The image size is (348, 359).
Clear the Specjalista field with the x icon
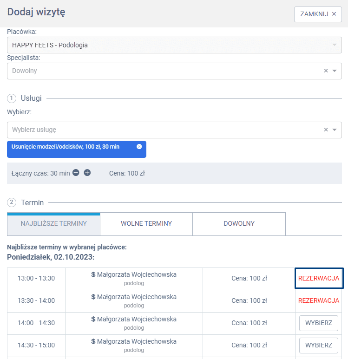coord(326,71)
